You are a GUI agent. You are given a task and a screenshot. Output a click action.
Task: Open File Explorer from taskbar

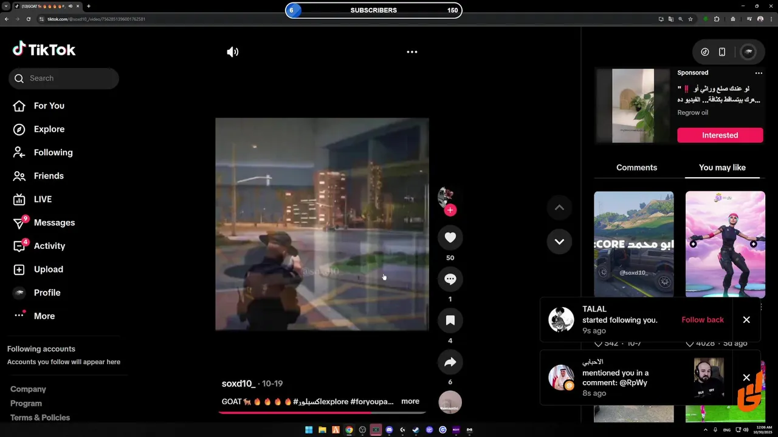(x=322, y=430)
